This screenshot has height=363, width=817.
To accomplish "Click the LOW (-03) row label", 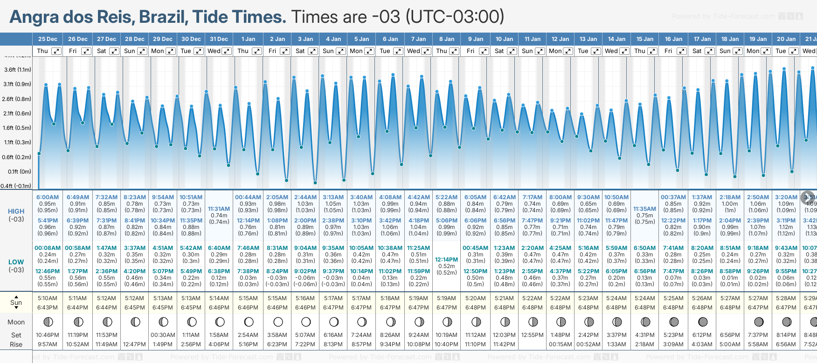I will click(16, 266).
